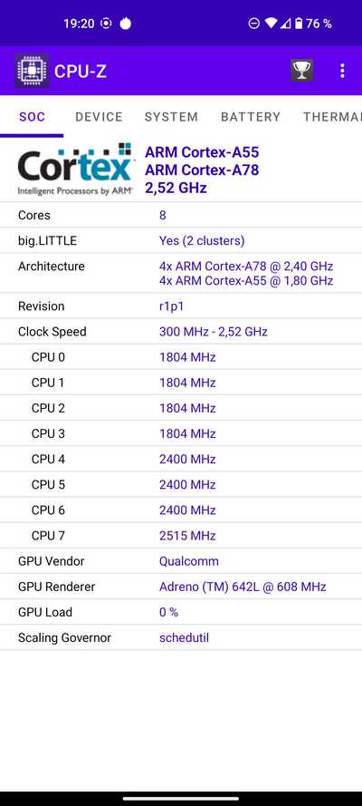Tap the bottom navigation gesture bar
The width and height of the screenshot is (362, 806).
point(181,798)
